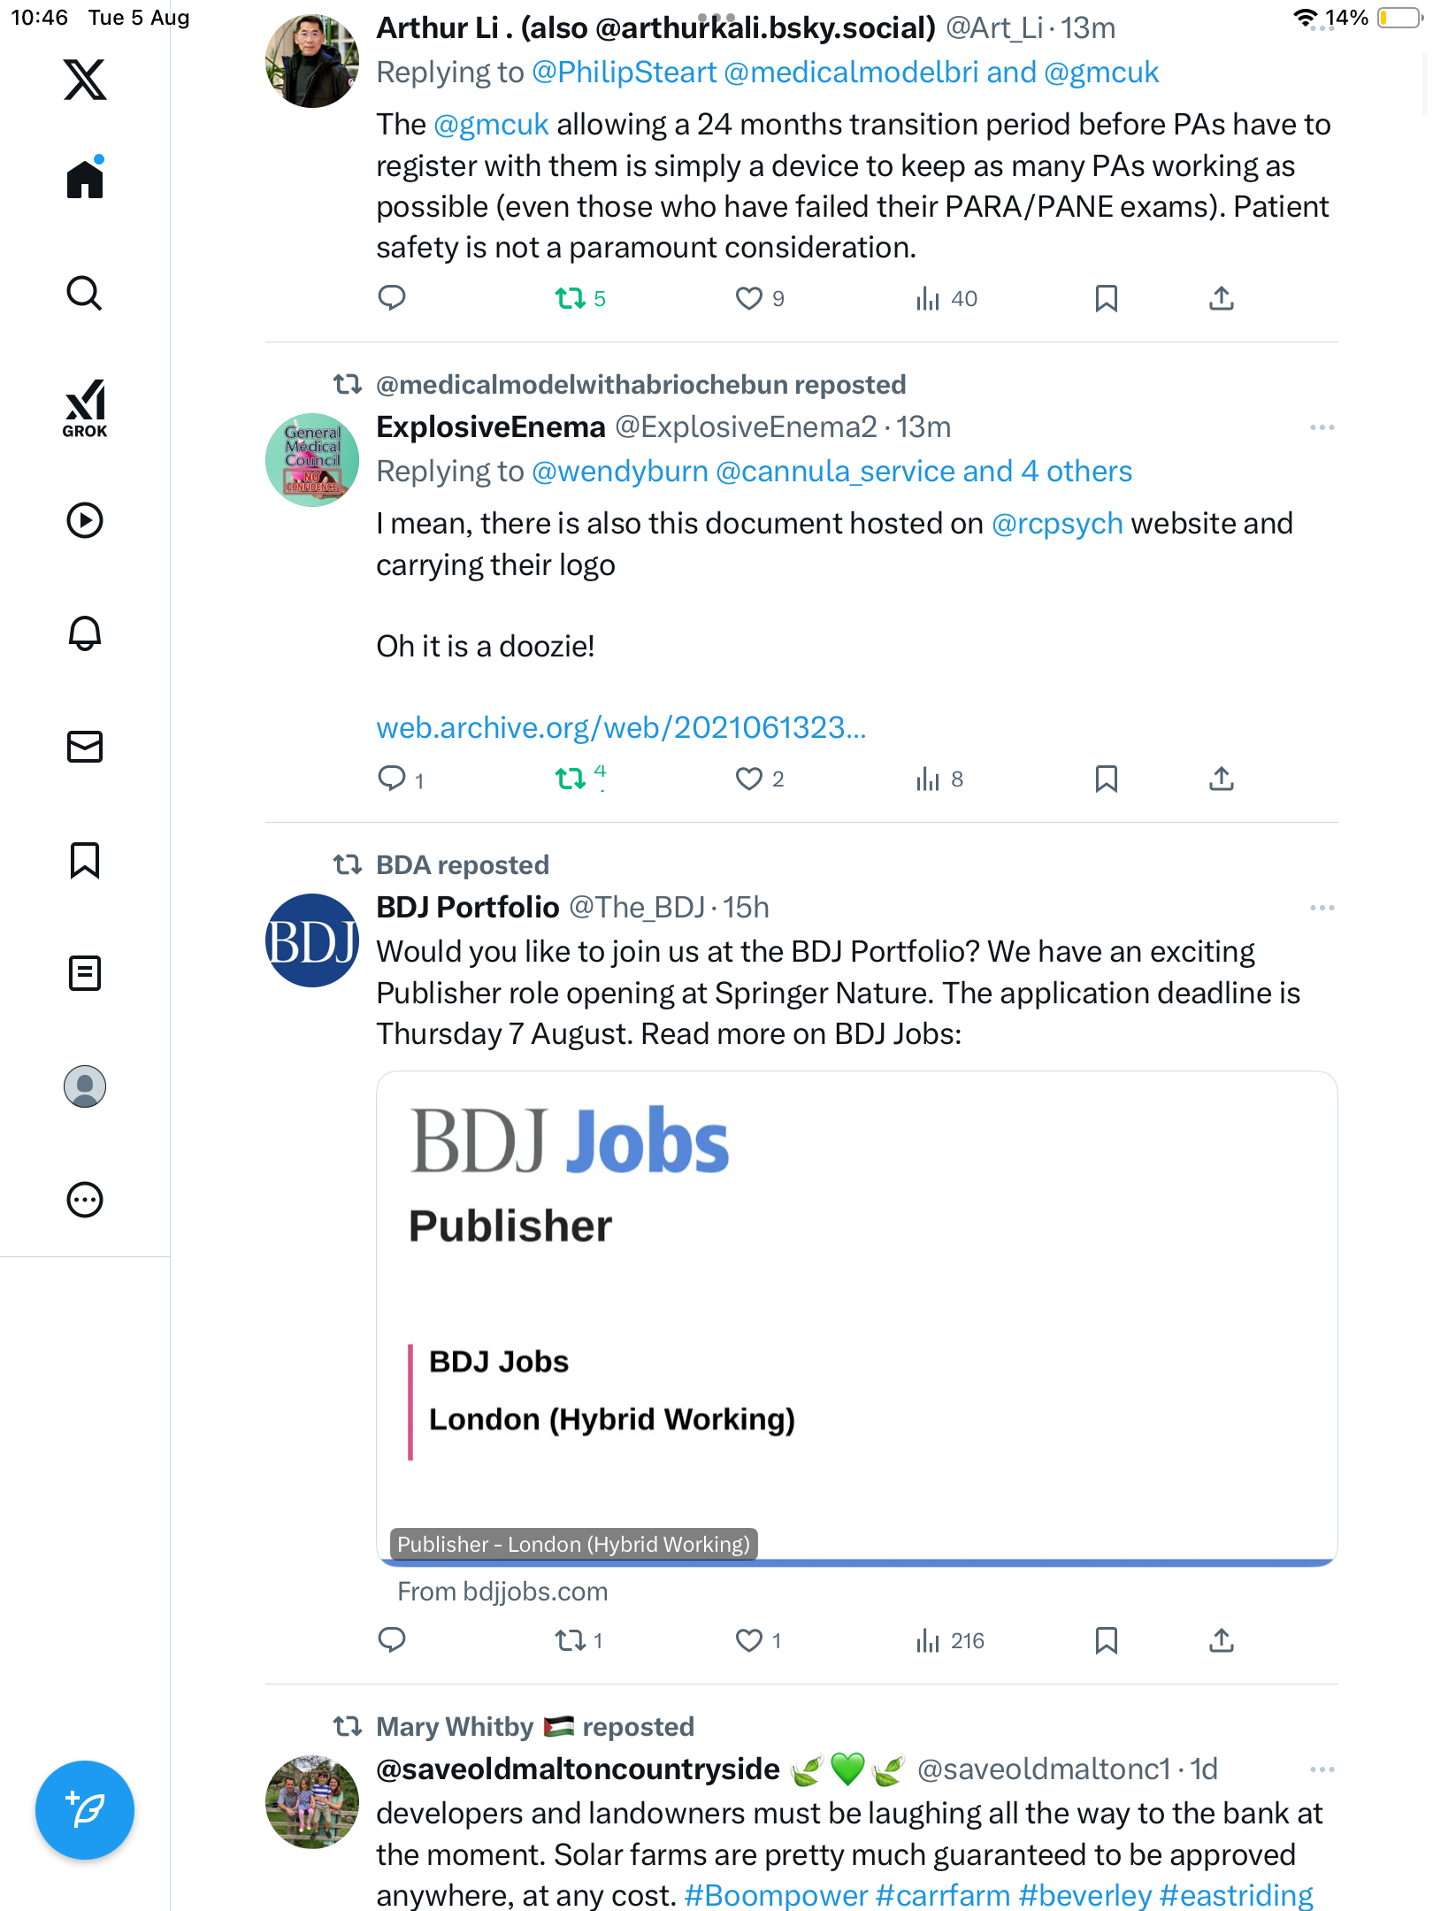
Task: Like Arthur Li's post
Action: click(749, 298)
